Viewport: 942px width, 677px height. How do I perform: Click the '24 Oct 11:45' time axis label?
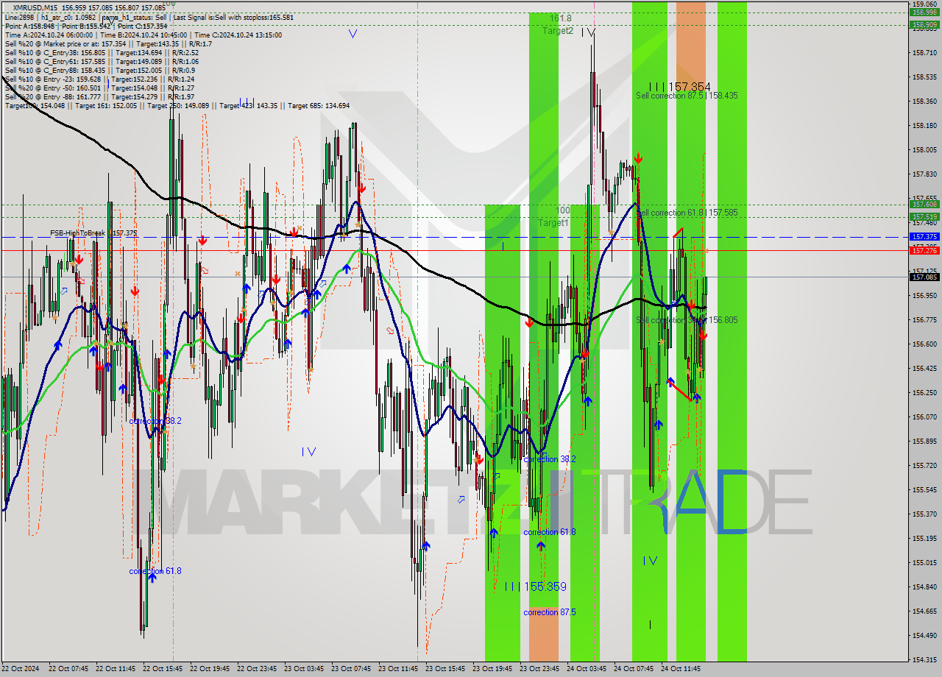click(x=681, y=669)
